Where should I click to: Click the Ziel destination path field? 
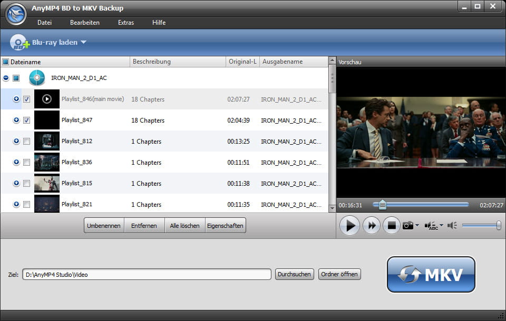click(x=147, y=274)
